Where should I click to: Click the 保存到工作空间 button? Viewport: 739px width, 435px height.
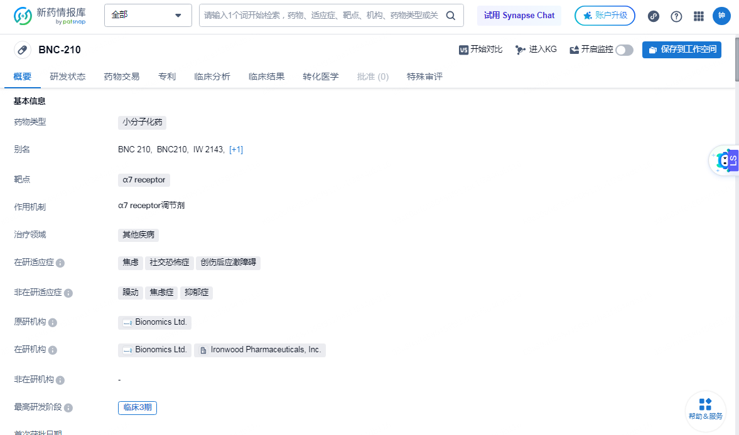tap(682, 50)
